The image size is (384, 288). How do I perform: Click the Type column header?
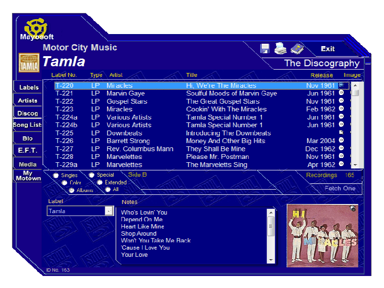coord(96,75)
